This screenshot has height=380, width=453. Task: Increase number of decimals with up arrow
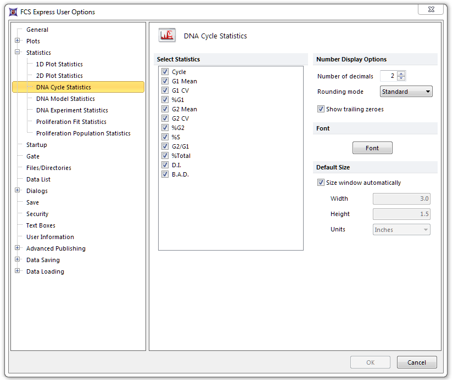401,74
